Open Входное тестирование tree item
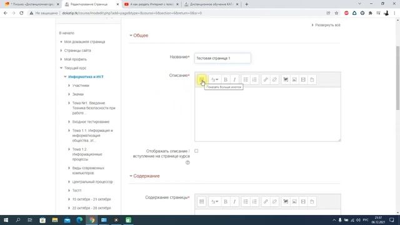The image size is (400, 225). point(91,122)
